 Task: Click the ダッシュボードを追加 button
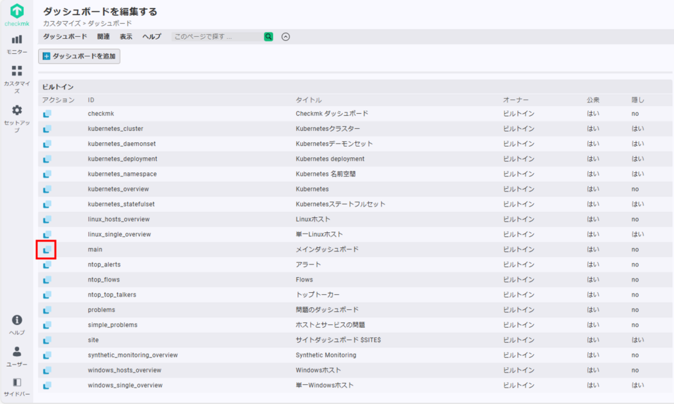[x=79, y=57]
